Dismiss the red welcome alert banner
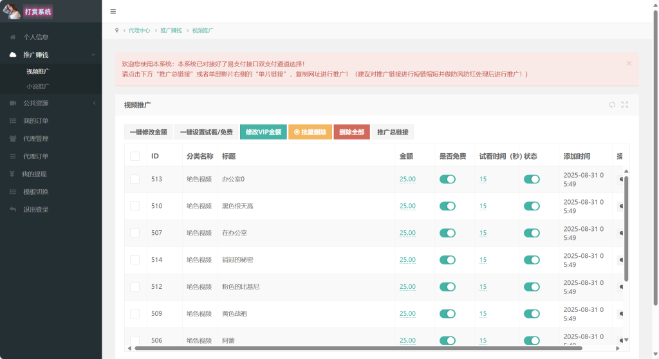659x359 pixels. pos(629,63)
